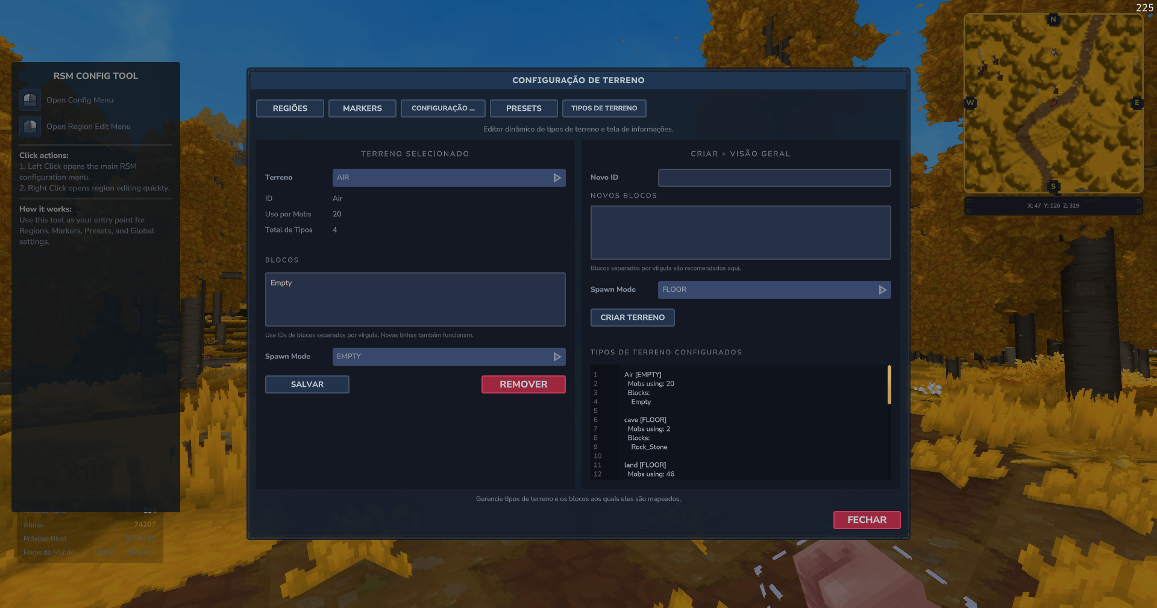This screenshot has height=608, width=1157.
Task: Click the 'Uso por Mobs' value 20
Action: click(337, 215)
